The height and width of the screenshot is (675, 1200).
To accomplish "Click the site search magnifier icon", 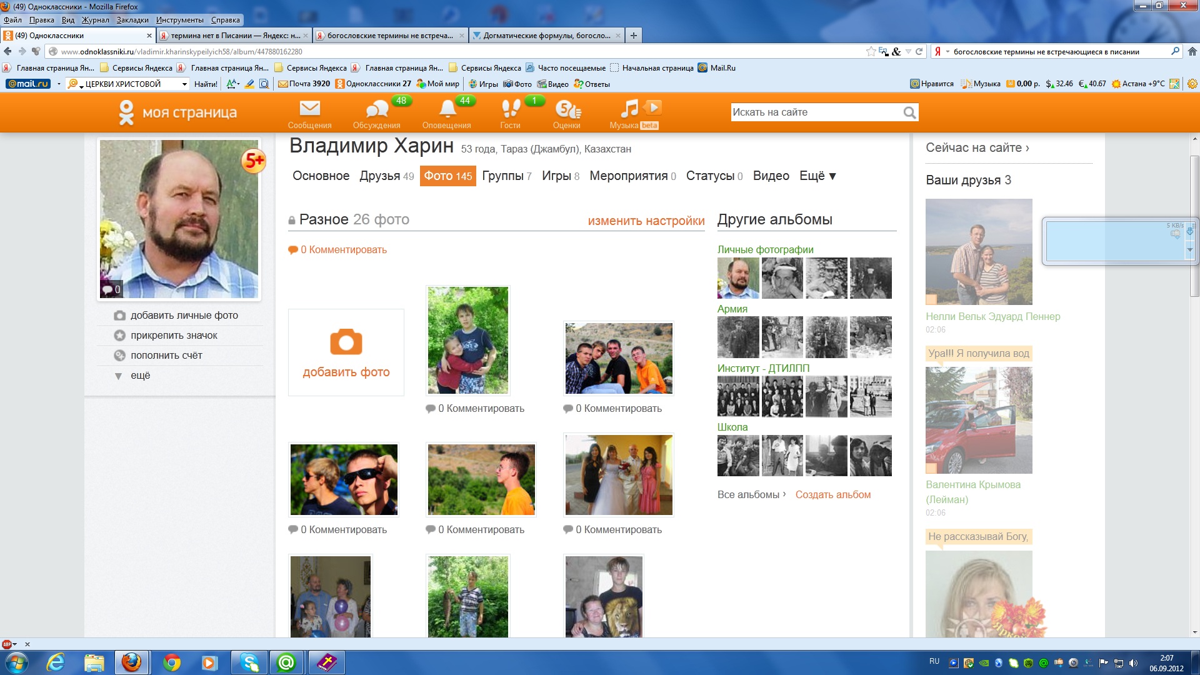I will pos(909,112).
